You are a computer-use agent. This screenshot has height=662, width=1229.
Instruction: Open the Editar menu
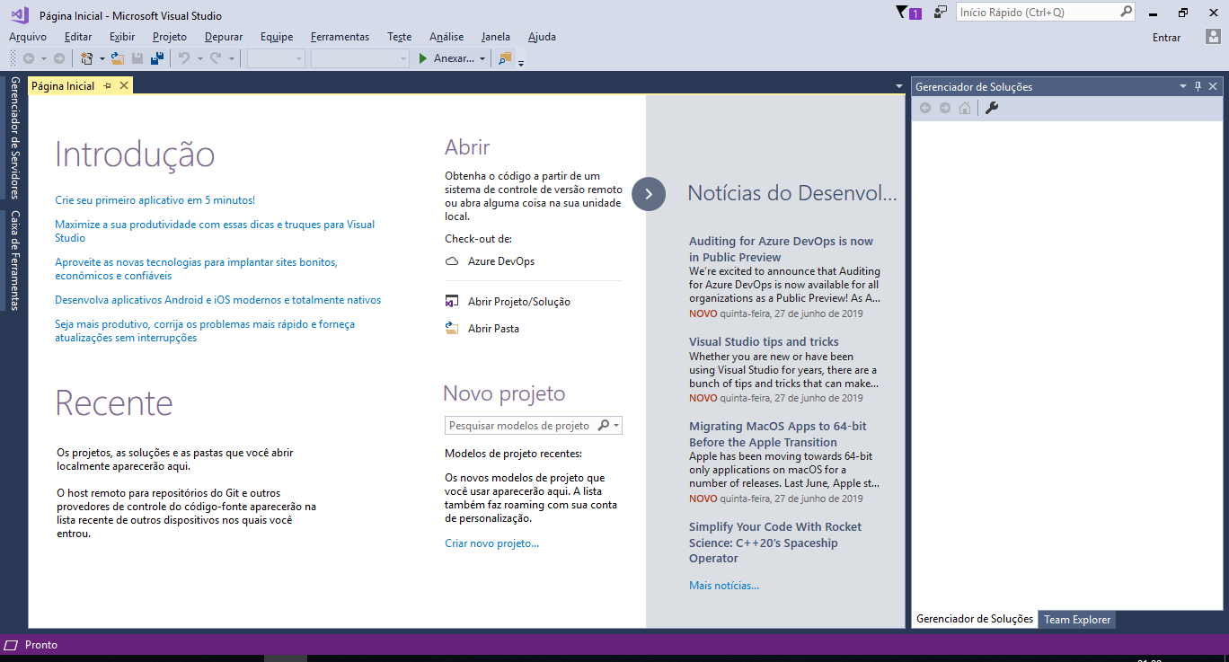[78, 37]
